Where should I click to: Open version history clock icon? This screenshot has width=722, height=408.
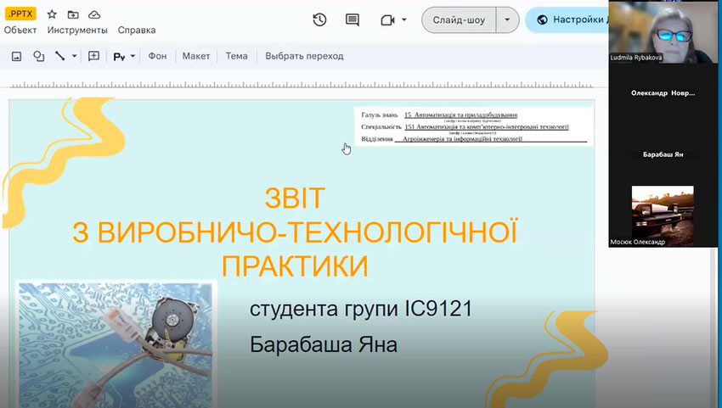319,20
